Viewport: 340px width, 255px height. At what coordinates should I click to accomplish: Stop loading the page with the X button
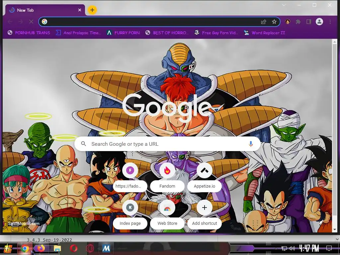click(31, 22)
